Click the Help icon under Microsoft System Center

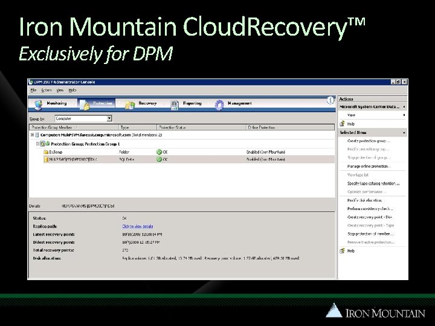[343, 124]
